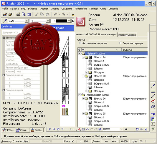This screenshot has height=144, width=157.
Task: Click the &Статус column header
Action: (x=134, y=50)
